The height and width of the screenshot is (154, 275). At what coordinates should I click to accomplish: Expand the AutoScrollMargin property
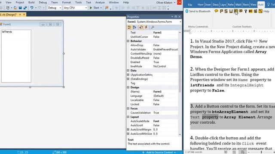pos(128,130)
